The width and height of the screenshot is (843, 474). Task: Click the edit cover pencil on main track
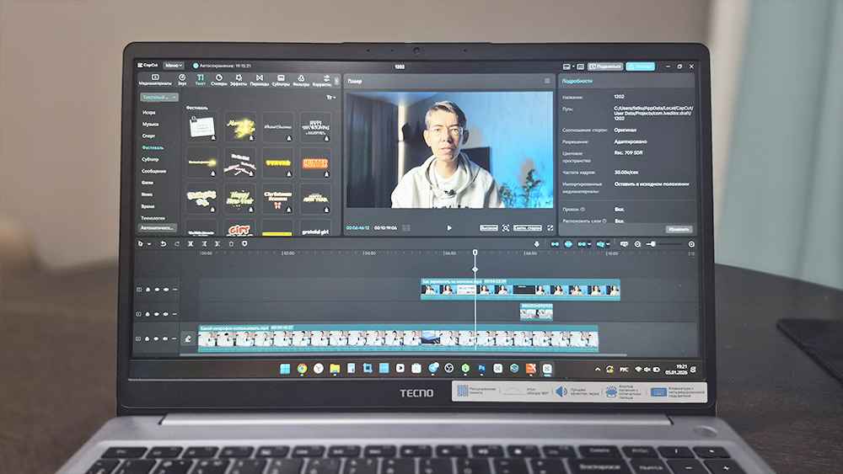point(188,339)
